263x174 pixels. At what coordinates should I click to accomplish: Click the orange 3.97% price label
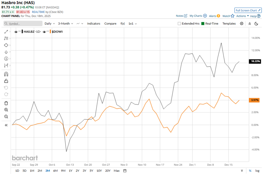[x=255, y=100]
